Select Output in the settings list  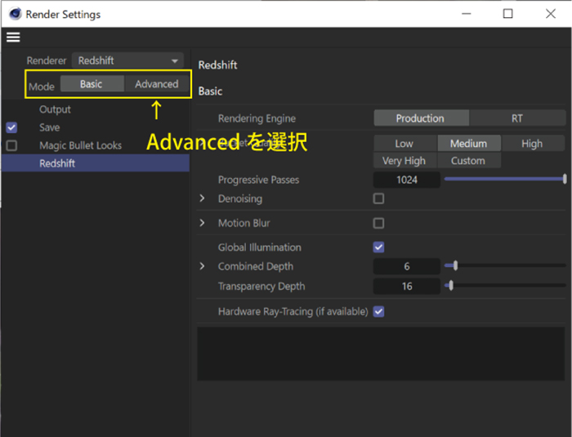point(55,109)
